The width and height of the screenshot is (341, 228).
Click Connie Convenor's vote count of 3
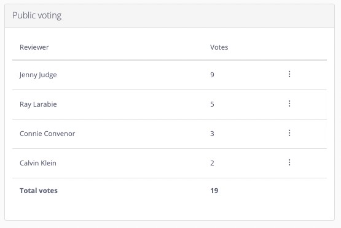(212, 134)
